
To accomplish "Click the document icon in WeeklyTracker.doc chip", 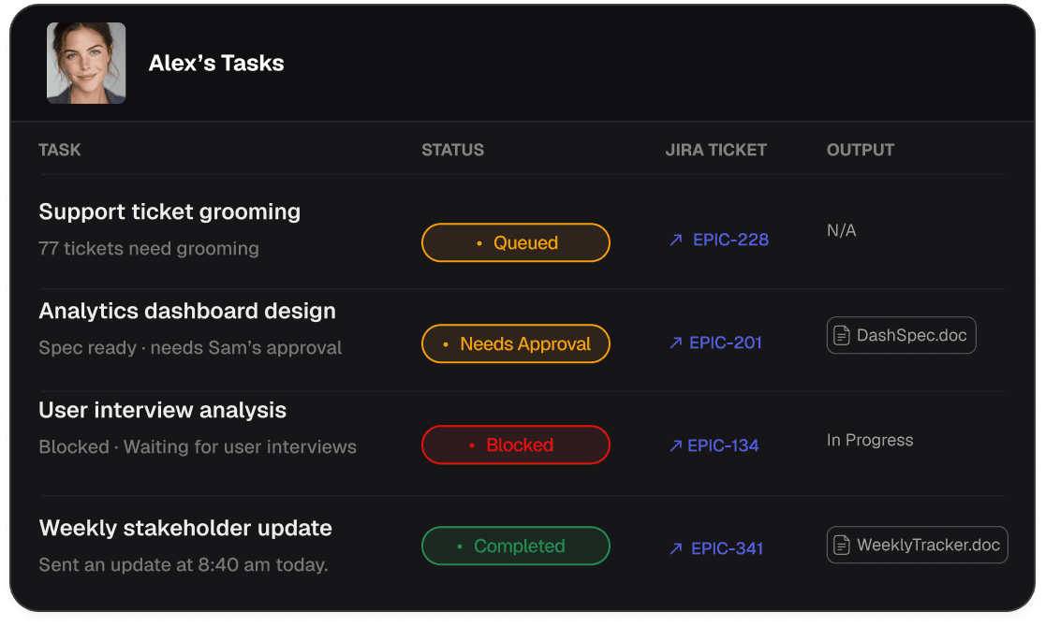I will tap(842, 546).
